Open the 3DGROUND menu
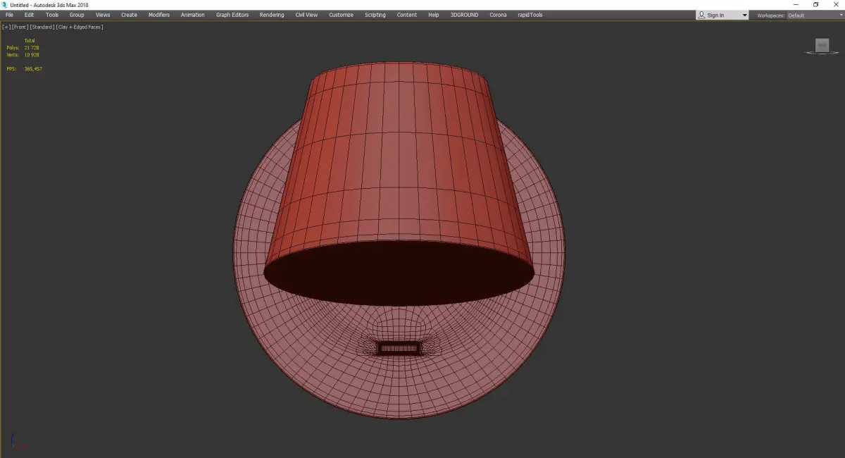The width and height of the screenshot is (845, 458). (x=465, y=15)
